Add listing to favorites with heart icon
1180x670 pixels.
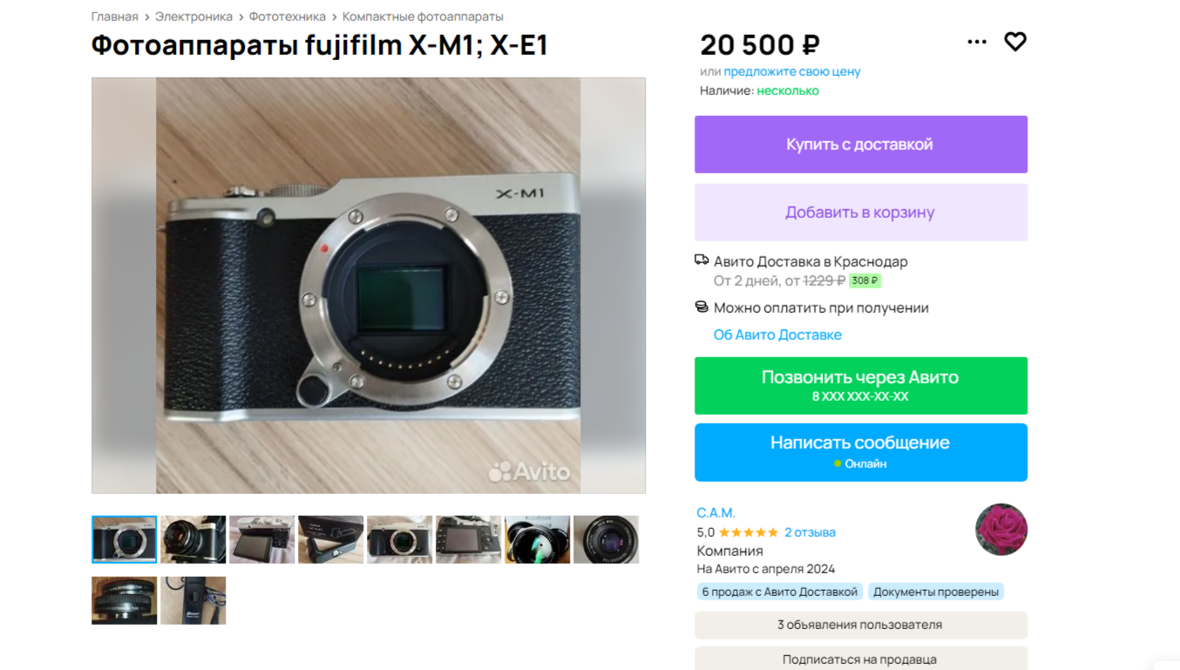click(x=1015, y=41)
